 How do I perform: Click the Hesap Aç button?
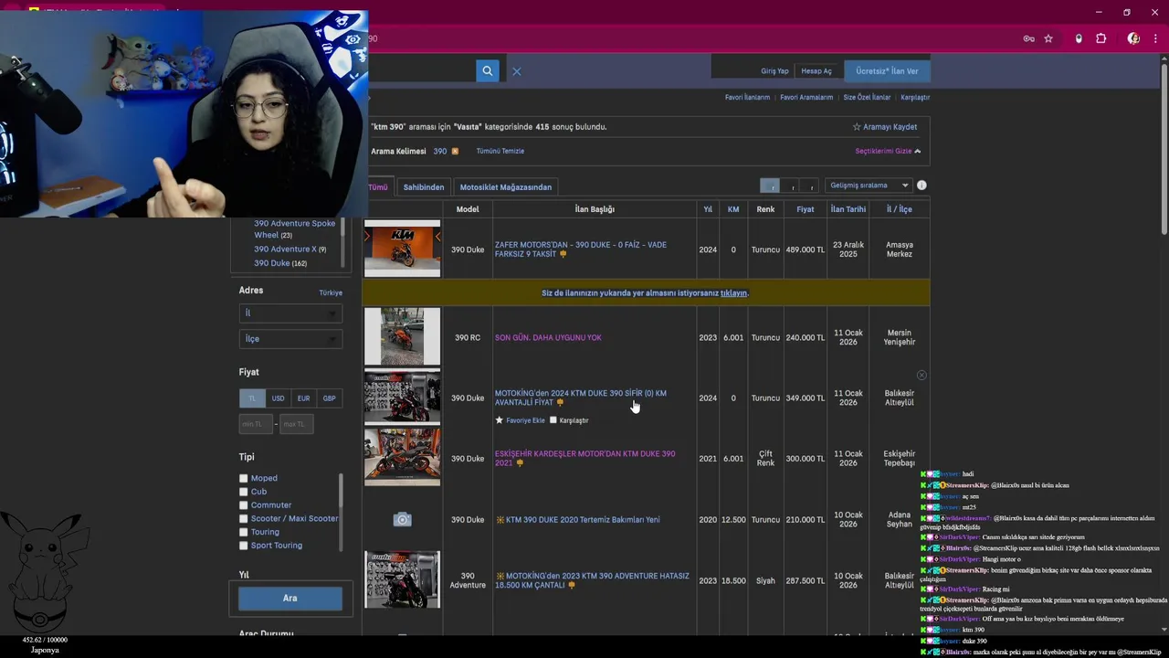pos(816,71)
